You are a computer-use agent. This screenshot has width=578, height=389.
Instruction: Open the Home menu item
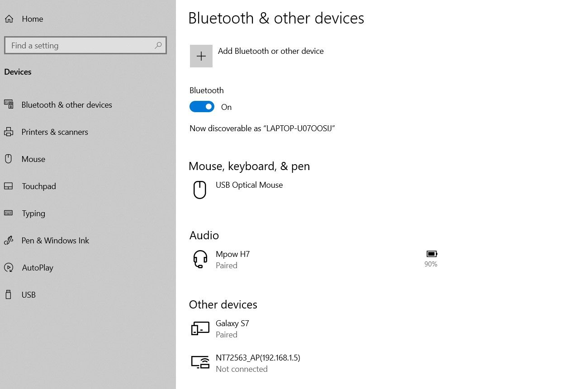[x=32, y=19]
